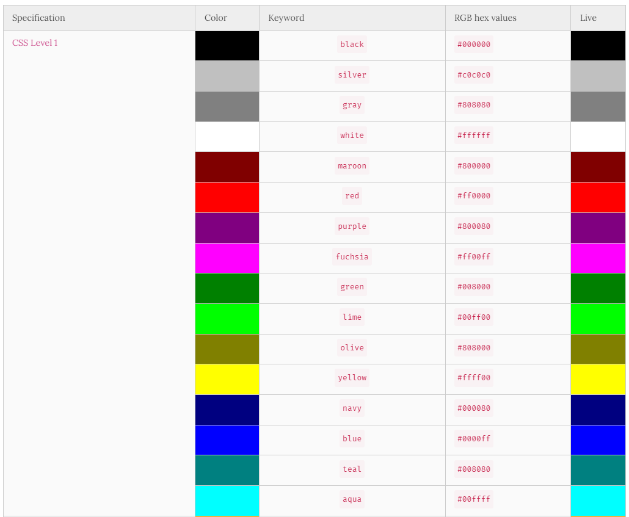629x517 pixels.
Task: Click the fuchsia swatch in the Live column
Action: tap(598, 258)
